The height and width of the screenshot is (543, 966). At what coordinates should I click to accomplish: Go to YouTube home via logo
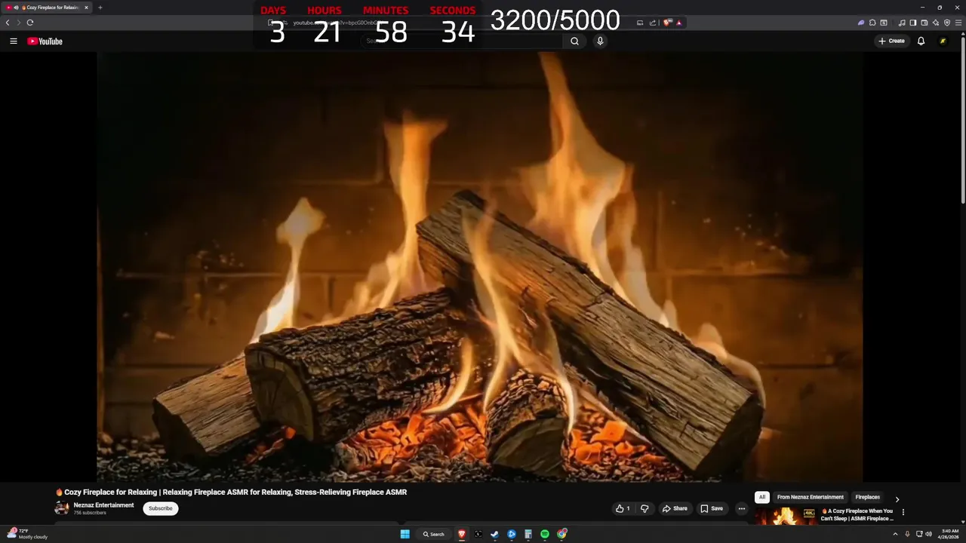pyautogui.click(x=45, y=41)
